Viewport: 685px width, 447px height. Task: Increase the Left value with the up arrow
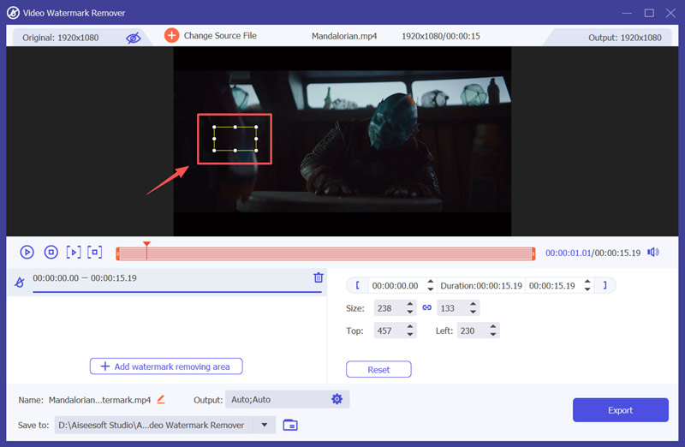[x=493, y=327]
